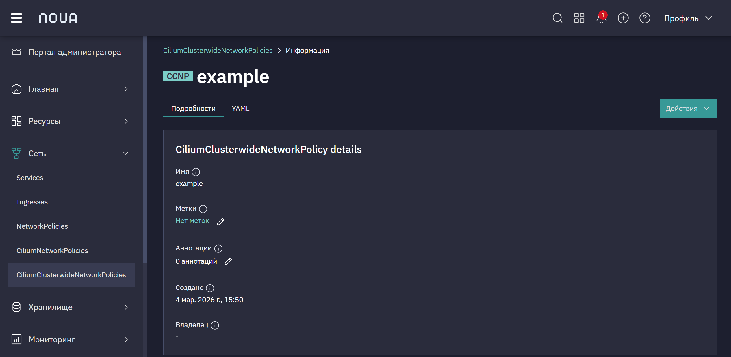Click info icon next to Метки
Viewport: 731px width, 357px height.
pyautogui.click(x=203, y=209)
